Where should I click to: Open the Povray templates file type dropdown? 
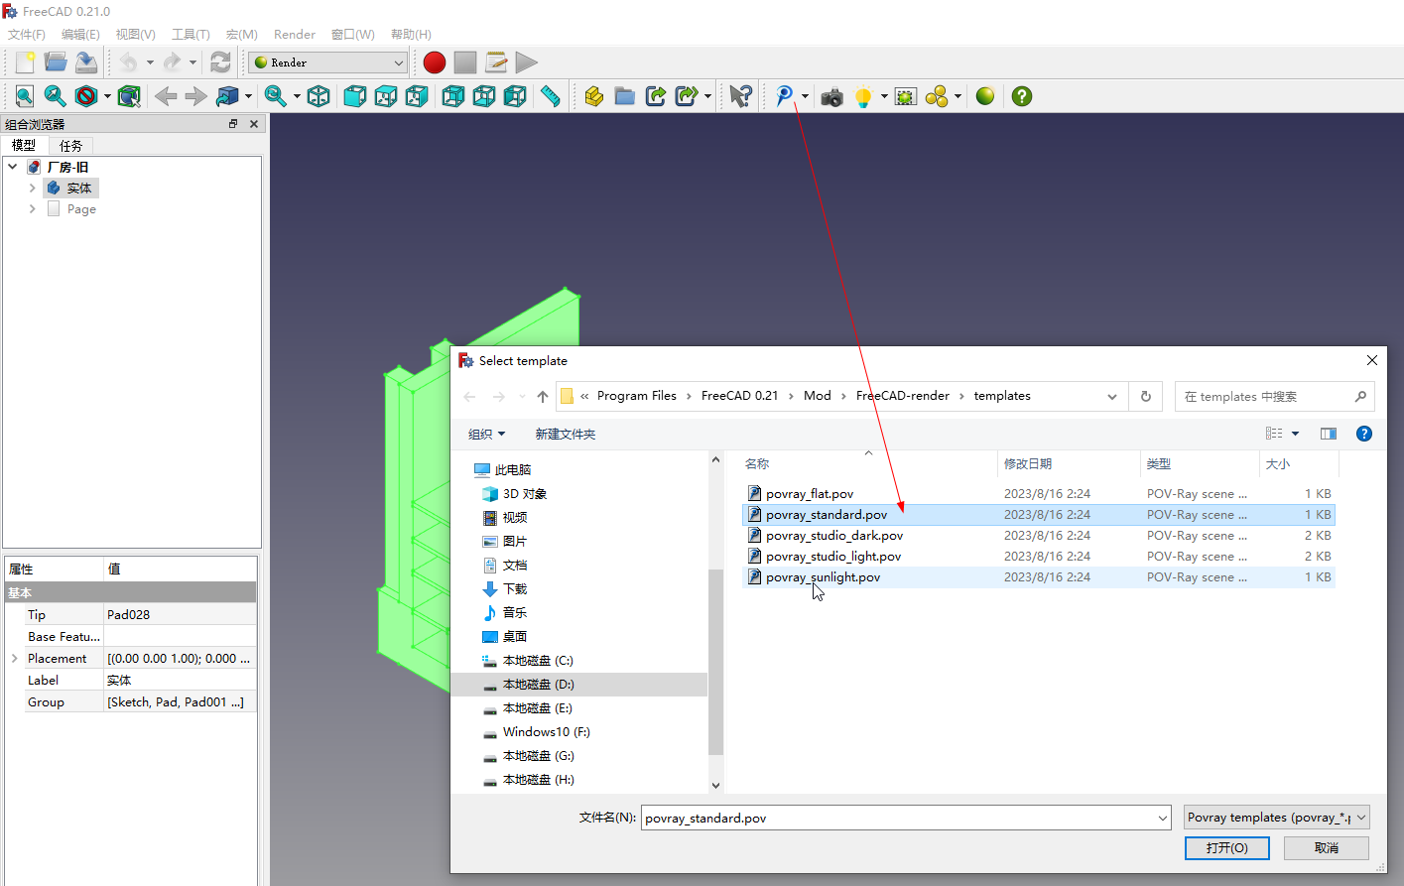click(1277, 818)
